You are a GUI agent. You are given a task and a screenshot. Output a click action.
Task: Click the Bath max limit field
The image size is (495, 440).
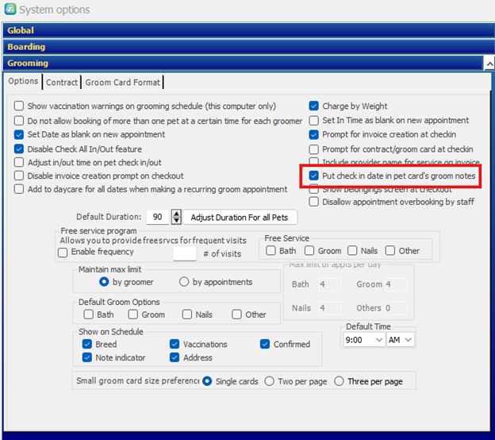330,284
